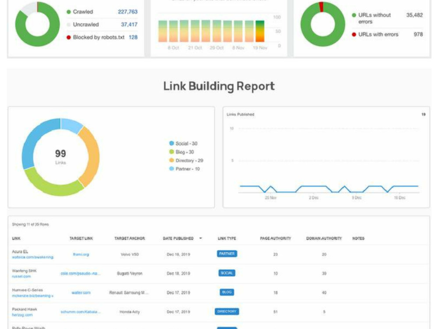Click the Crawled count 227,763
The height and width of the screenshot is (329, 438).
pos(127,12)
